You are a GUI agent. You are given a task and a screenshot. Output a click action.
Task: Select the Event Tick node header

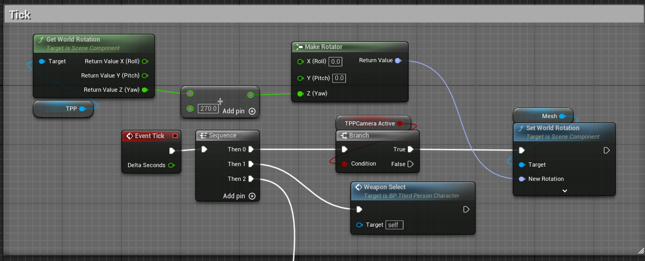coord(151,136)
